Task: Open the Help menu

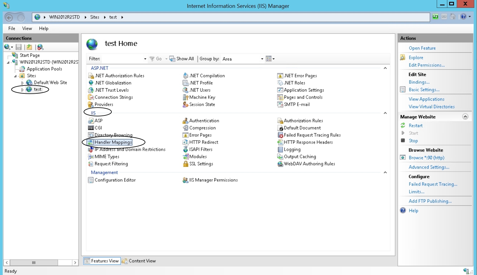Action: (x=44, y=28)
